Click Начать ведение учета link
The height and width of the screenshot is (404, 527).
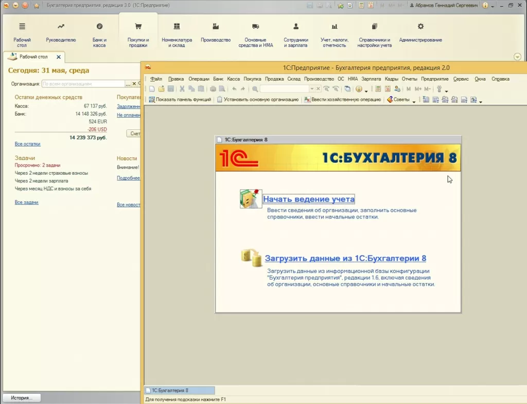[x=309, y=199]
